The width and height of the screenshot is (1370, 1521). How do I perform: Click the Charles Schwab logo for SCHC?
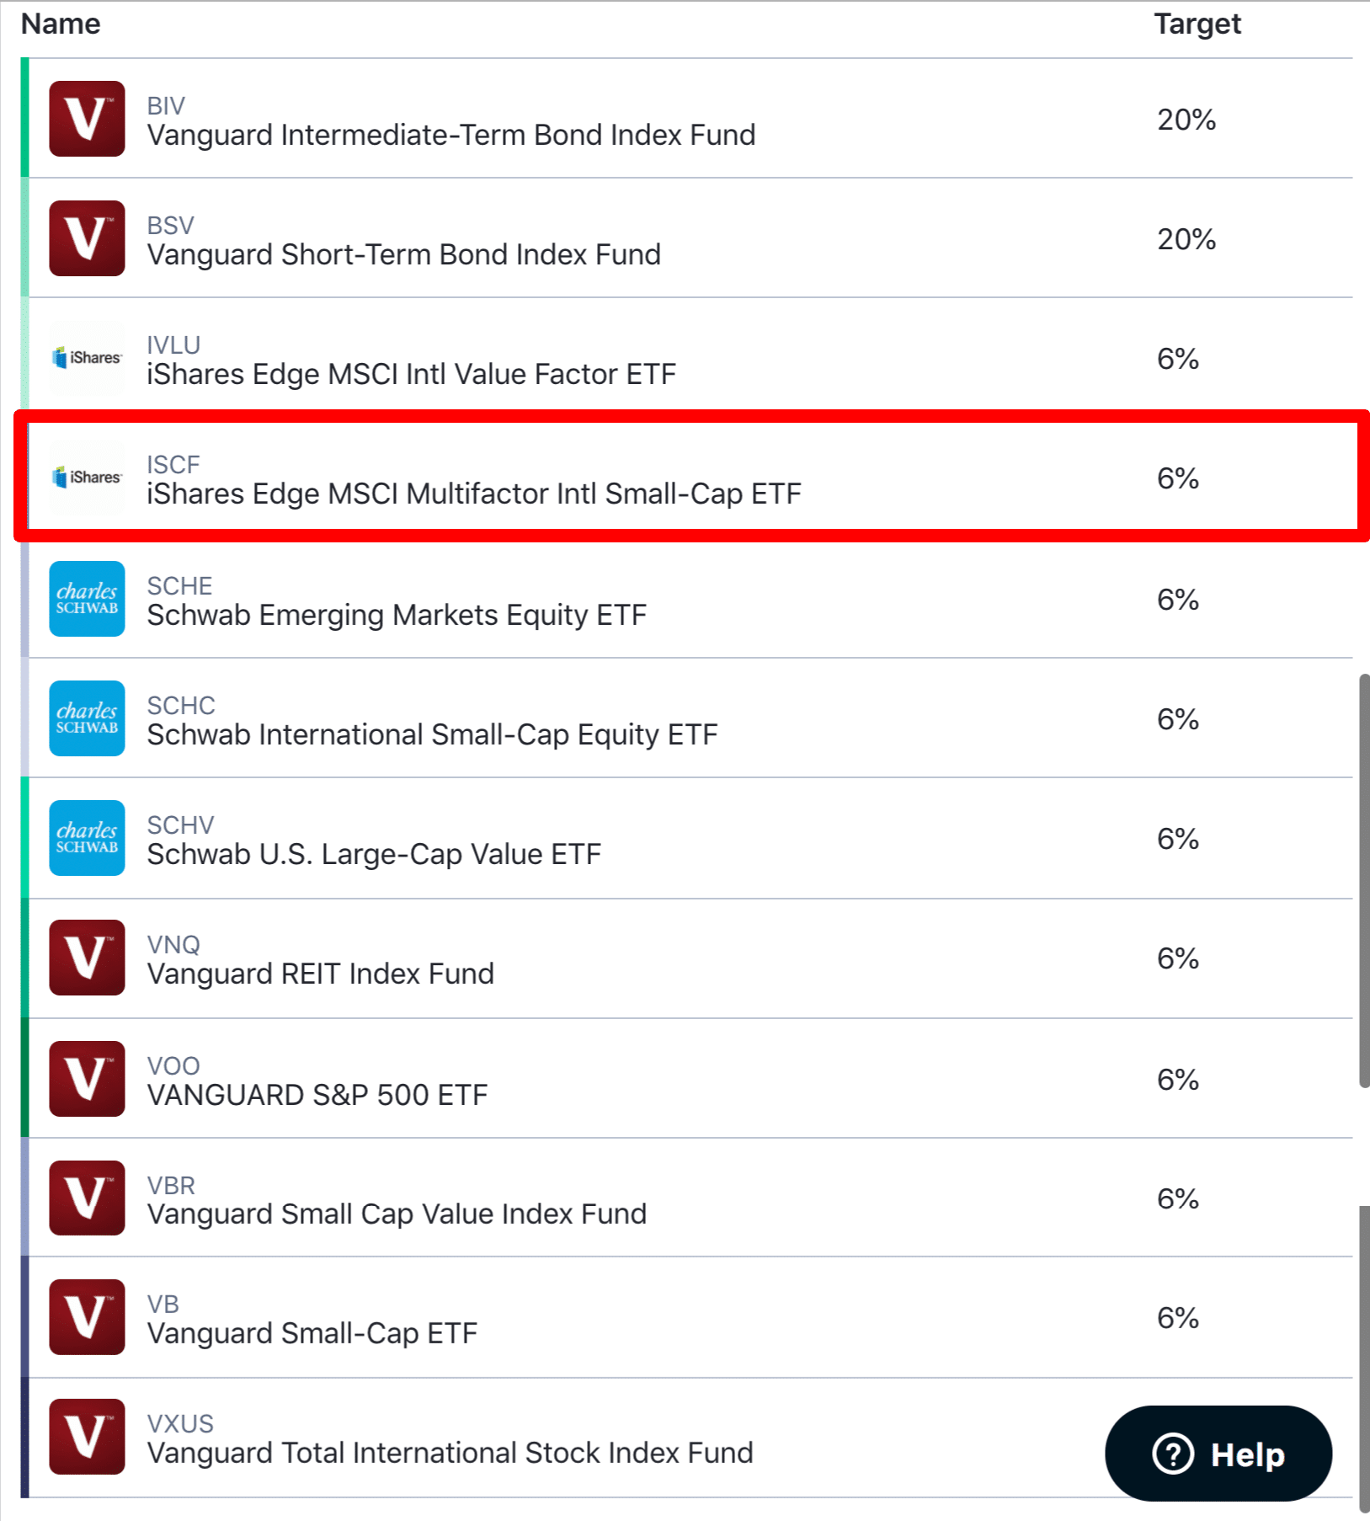(x=87, y=718)
